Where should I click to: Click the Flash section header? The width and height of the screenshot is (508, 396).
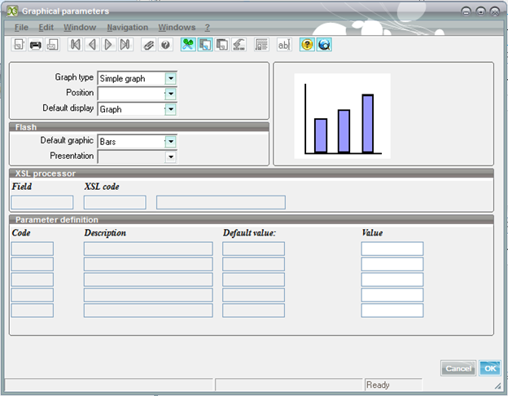tap(139, 127)
